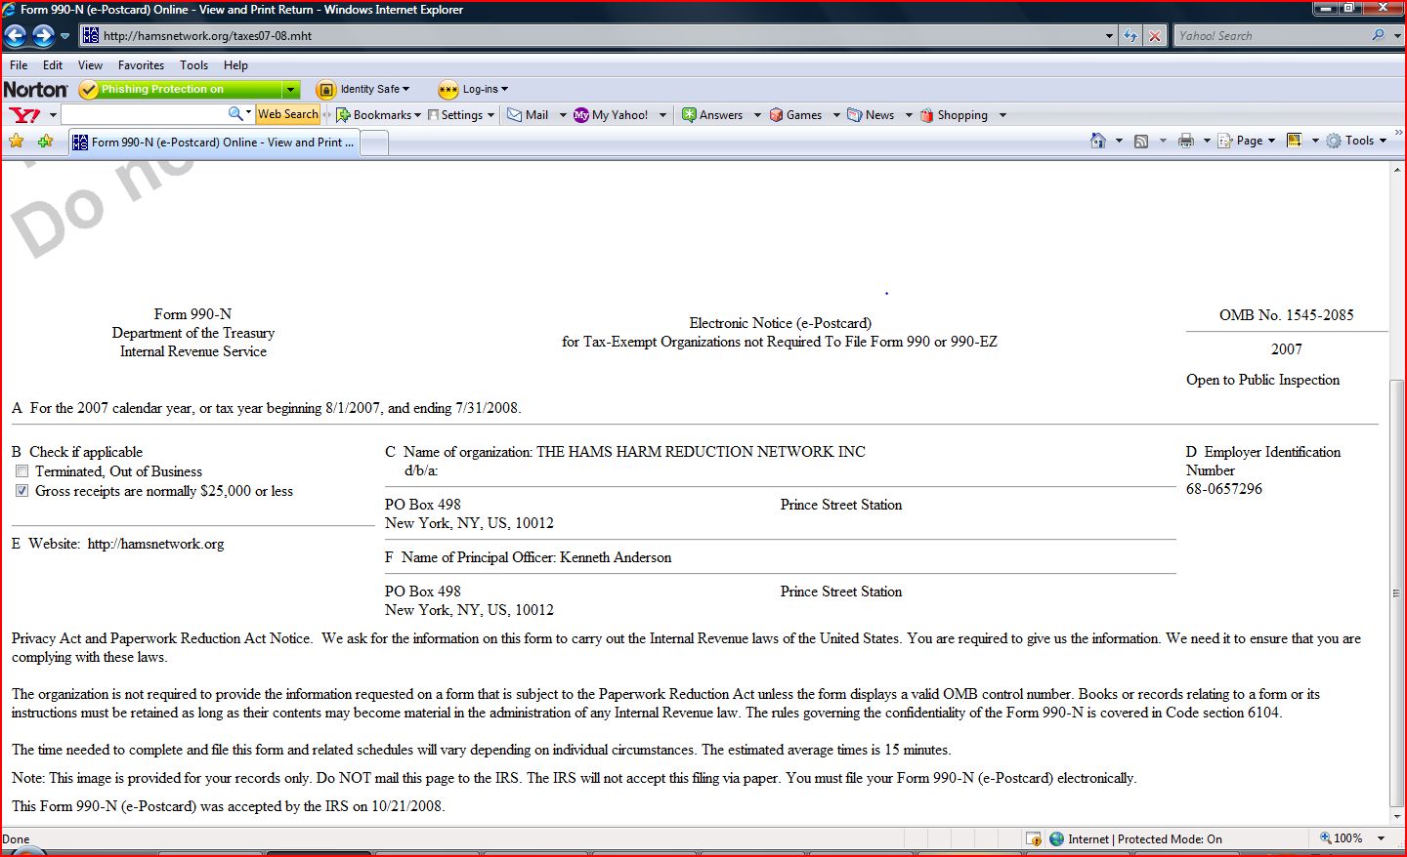Screen dimensions: 1407x857
Task: Open the Yahoo Mail toolbar button
Action: click(528, 115)
